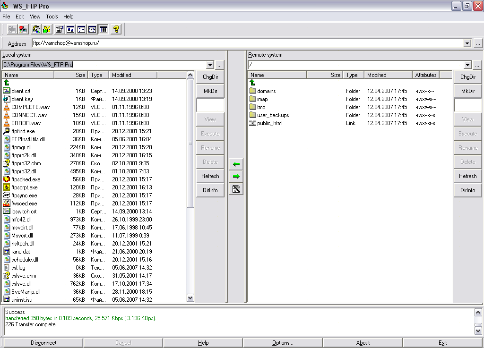Sort remote files by Modified column header
This screenshot has height=348, width=484.
pos(389,75)
